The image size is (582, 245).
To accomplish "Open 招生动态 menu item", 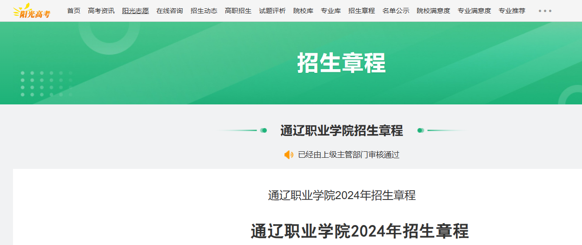I will tap(204, 11).
